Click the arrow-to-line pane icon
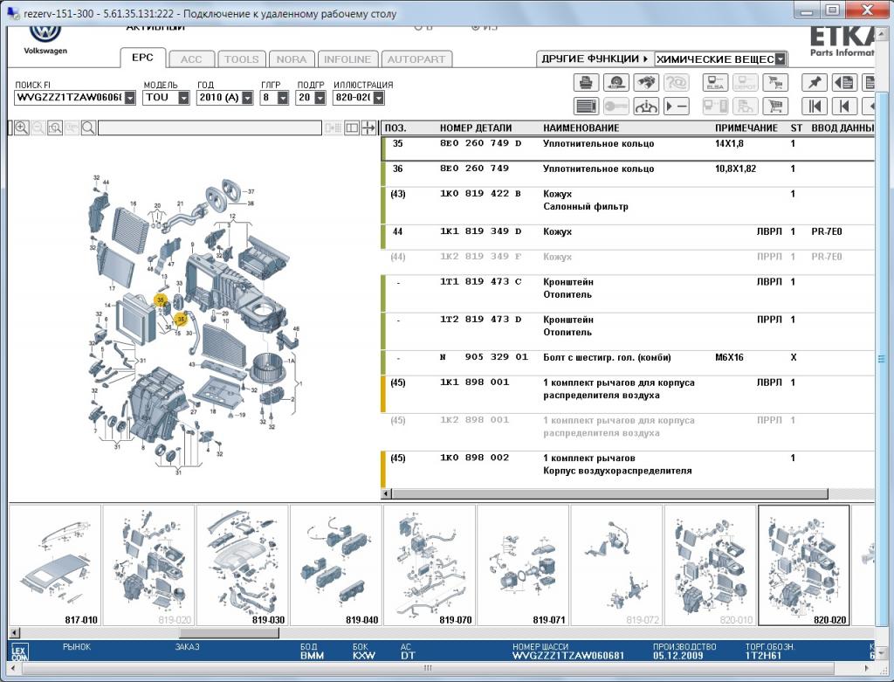Image resolution: width=894 pixels, height=682 pixels. coord(369,127)
